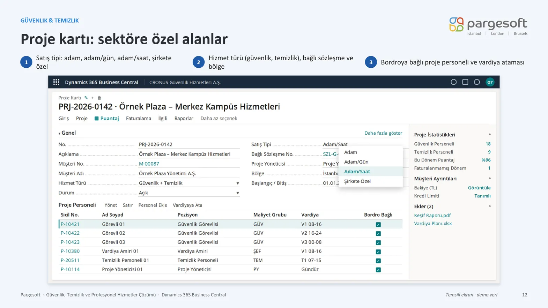Select Adam from the Satış Tipi list
The image size is (548, 308).
370,152
